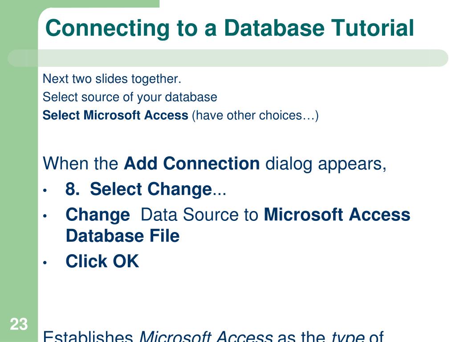This screenshot has height=342, width=456.
Task: Click the 'Click OK' bullet text
Action: pyautogui.click(x=102, y=261)
